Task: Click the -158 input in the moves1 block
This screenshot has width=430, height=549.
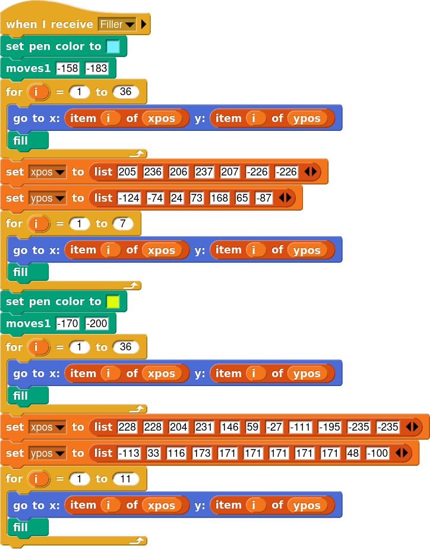Action: (68, 68)
